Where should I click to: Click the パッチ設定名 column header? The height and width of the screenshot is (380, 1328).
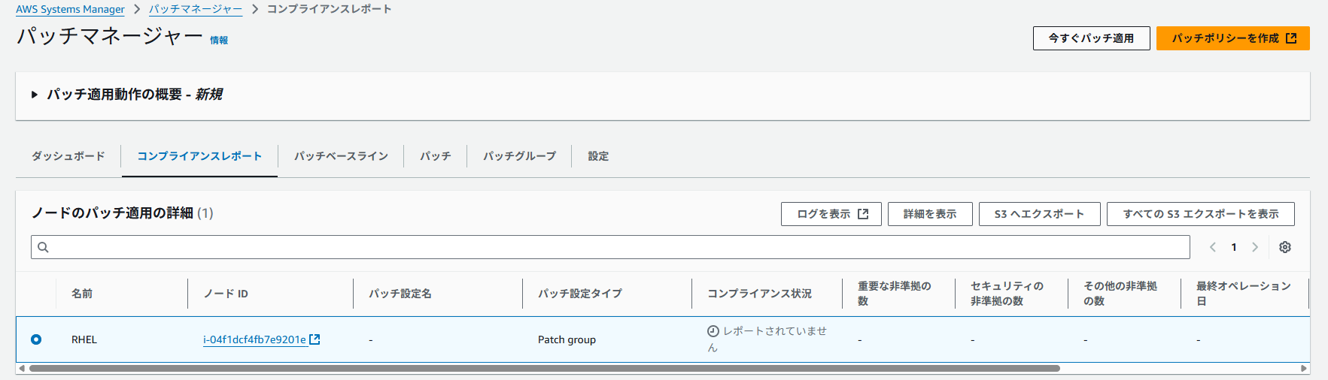(400, 294)
